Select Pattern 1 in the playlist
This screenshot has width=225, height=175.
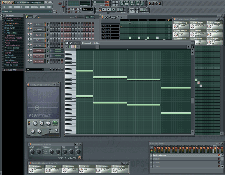pos(110,26)
